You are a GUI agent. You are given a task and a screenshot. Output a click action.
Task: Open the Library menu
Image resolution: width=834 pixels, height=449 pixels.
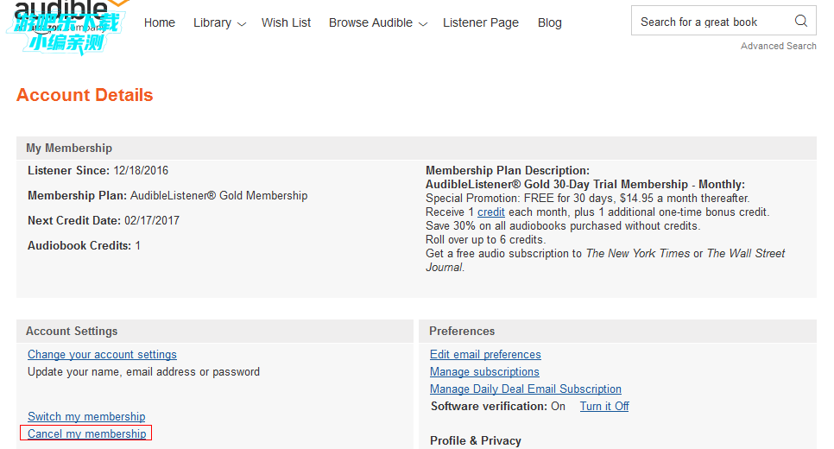[x=212, y=22]
